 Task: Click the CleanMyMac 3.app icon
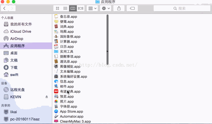coord(56,121)
